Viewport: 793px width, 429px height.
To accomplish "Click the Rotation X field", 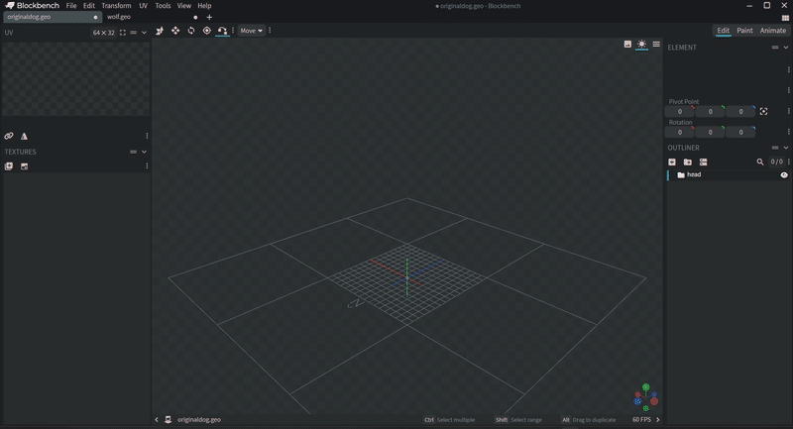I will pos(680,133).
